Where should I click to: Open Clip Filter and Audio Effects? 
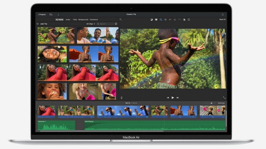click(184, 20)
